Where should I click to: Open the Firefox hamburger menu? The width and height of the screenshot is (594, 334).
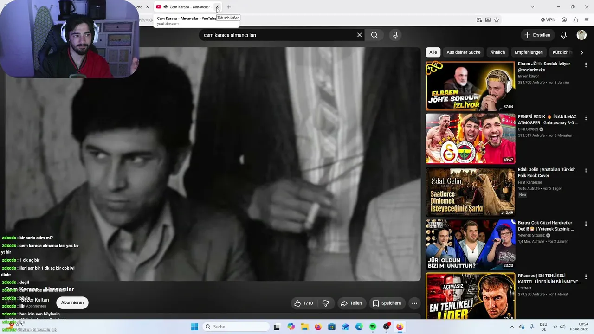(x=587, y=20)
